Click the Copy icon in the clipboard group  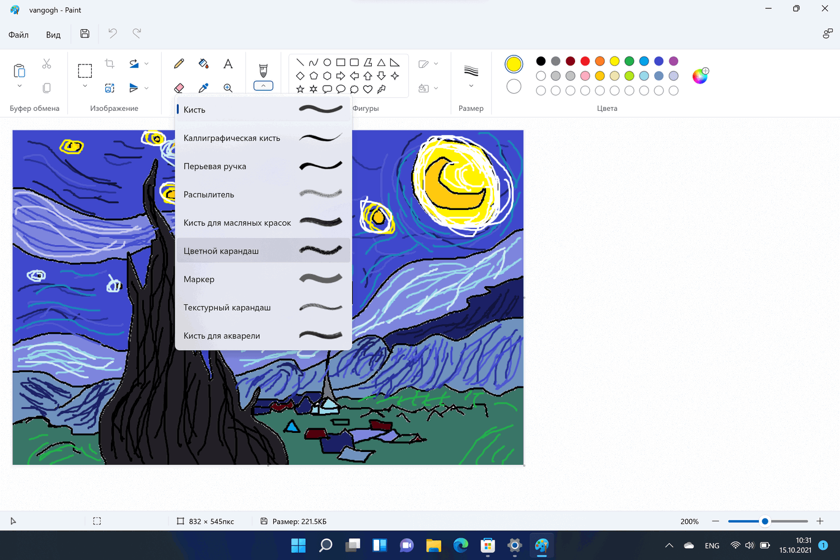pos(46,88)
